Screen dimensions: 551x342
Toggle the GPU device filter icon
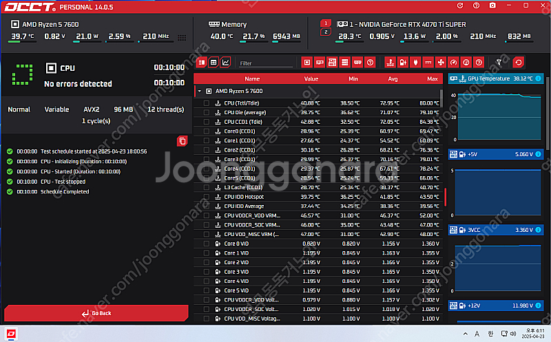320,63
